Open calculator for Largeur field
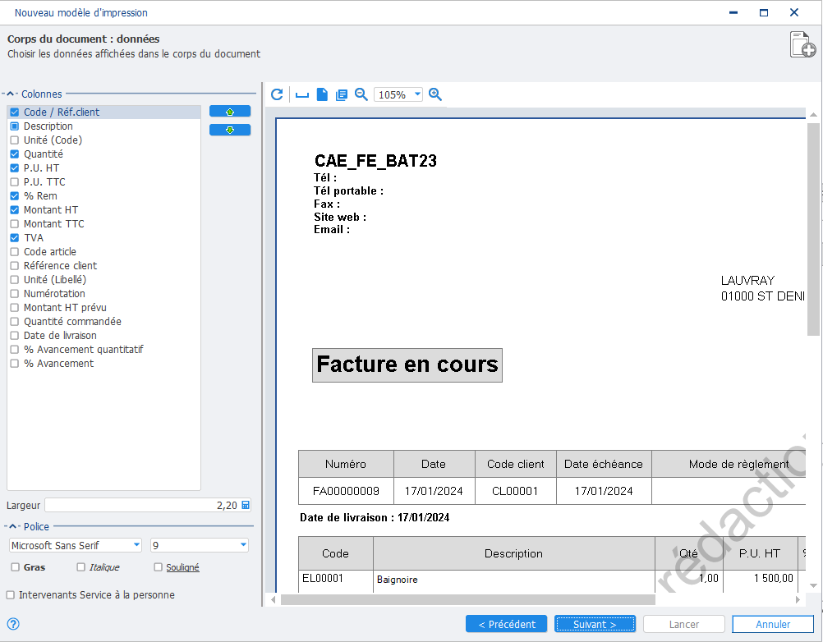823x642 pixels. [246, 505]
